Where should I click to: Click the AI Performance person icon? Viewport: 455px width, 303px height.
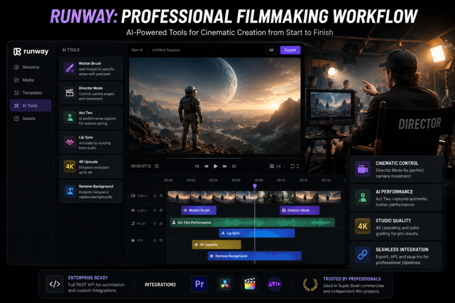tap(363, 197)
